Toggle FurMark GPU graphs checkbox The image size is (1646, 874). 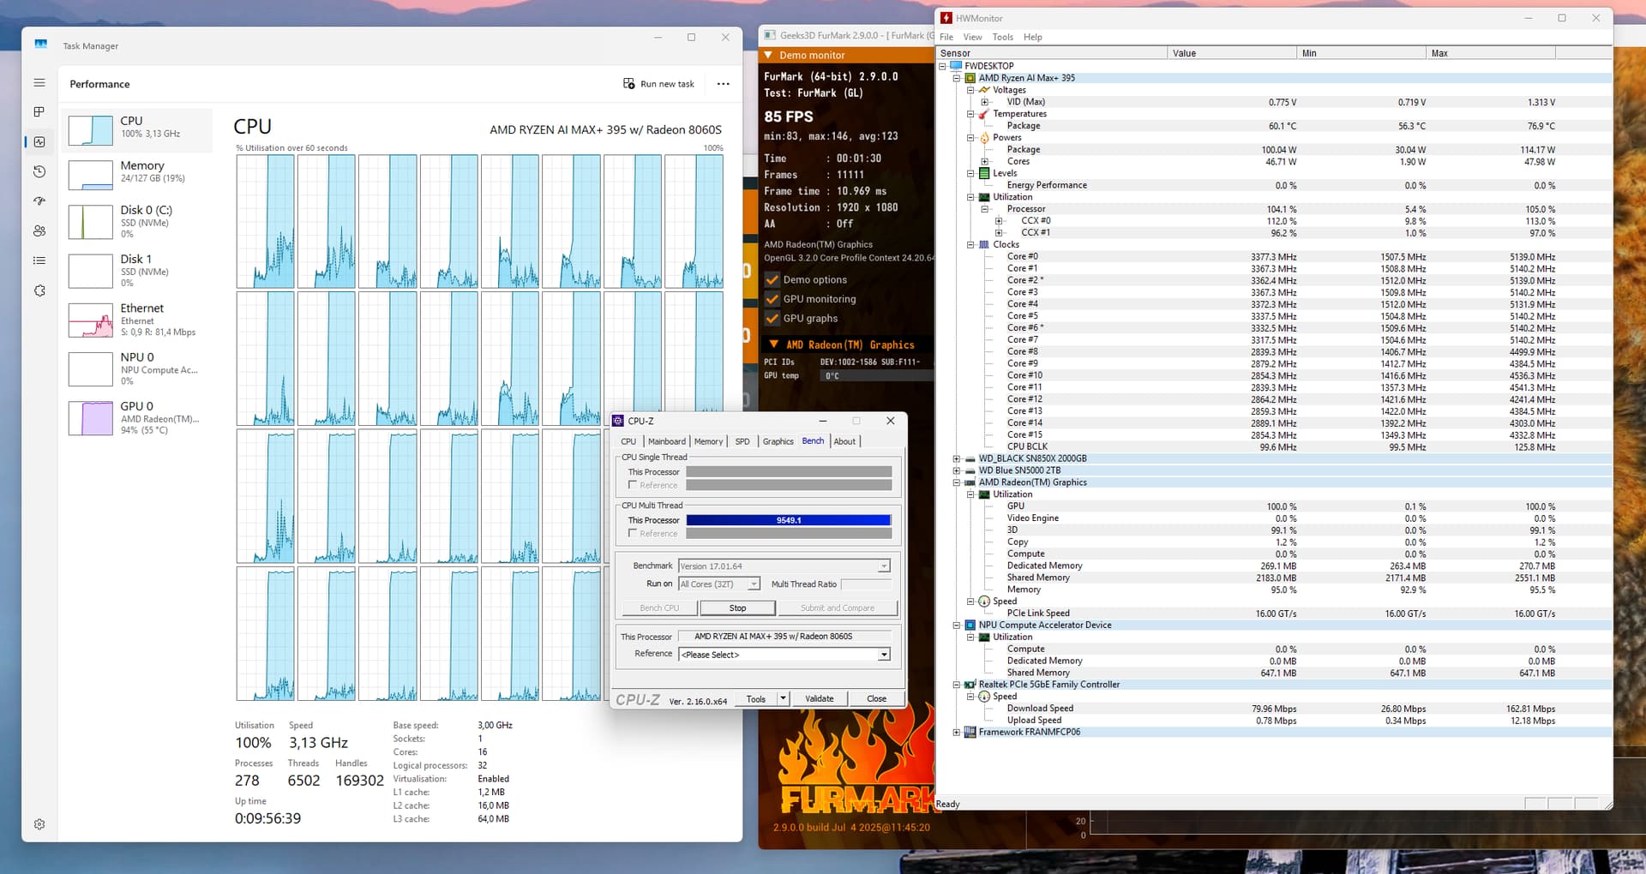[772, 318]
